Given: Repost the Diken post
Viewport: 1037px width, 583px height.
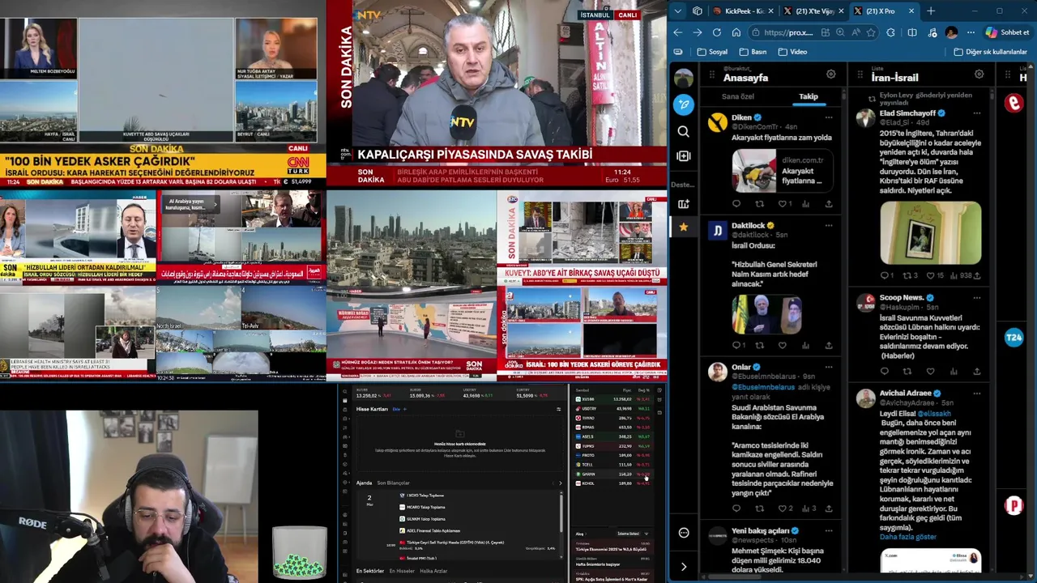Looking at the screenshot, I should (x=759, y=204).
